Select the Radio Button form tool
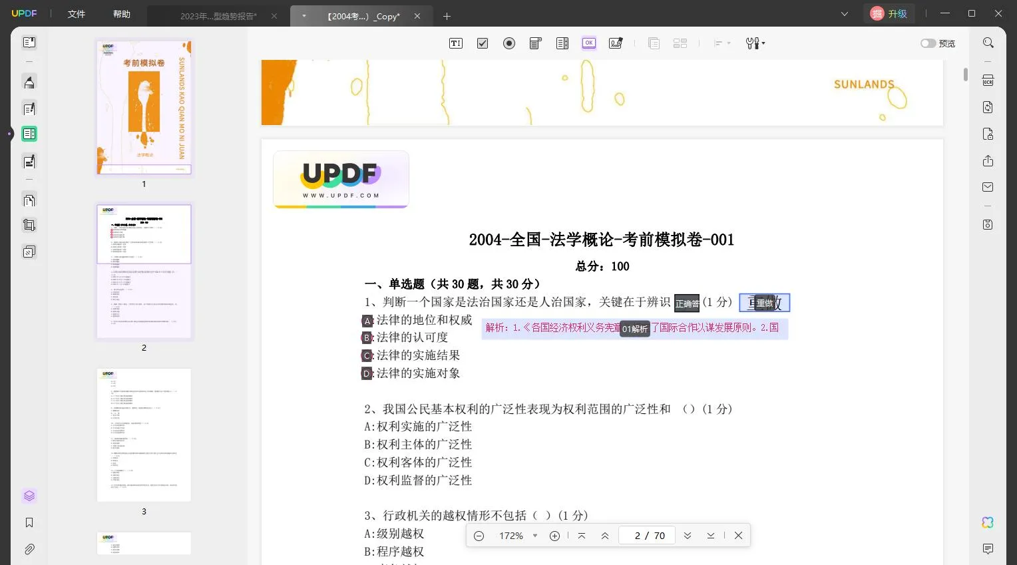The width and height of the screenshot is (1017, 565). coord(509,43)
